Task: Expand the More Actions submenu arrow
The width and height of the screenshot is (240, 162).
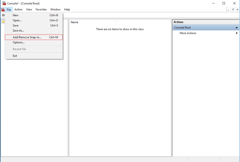Action: tap(237, 33)
